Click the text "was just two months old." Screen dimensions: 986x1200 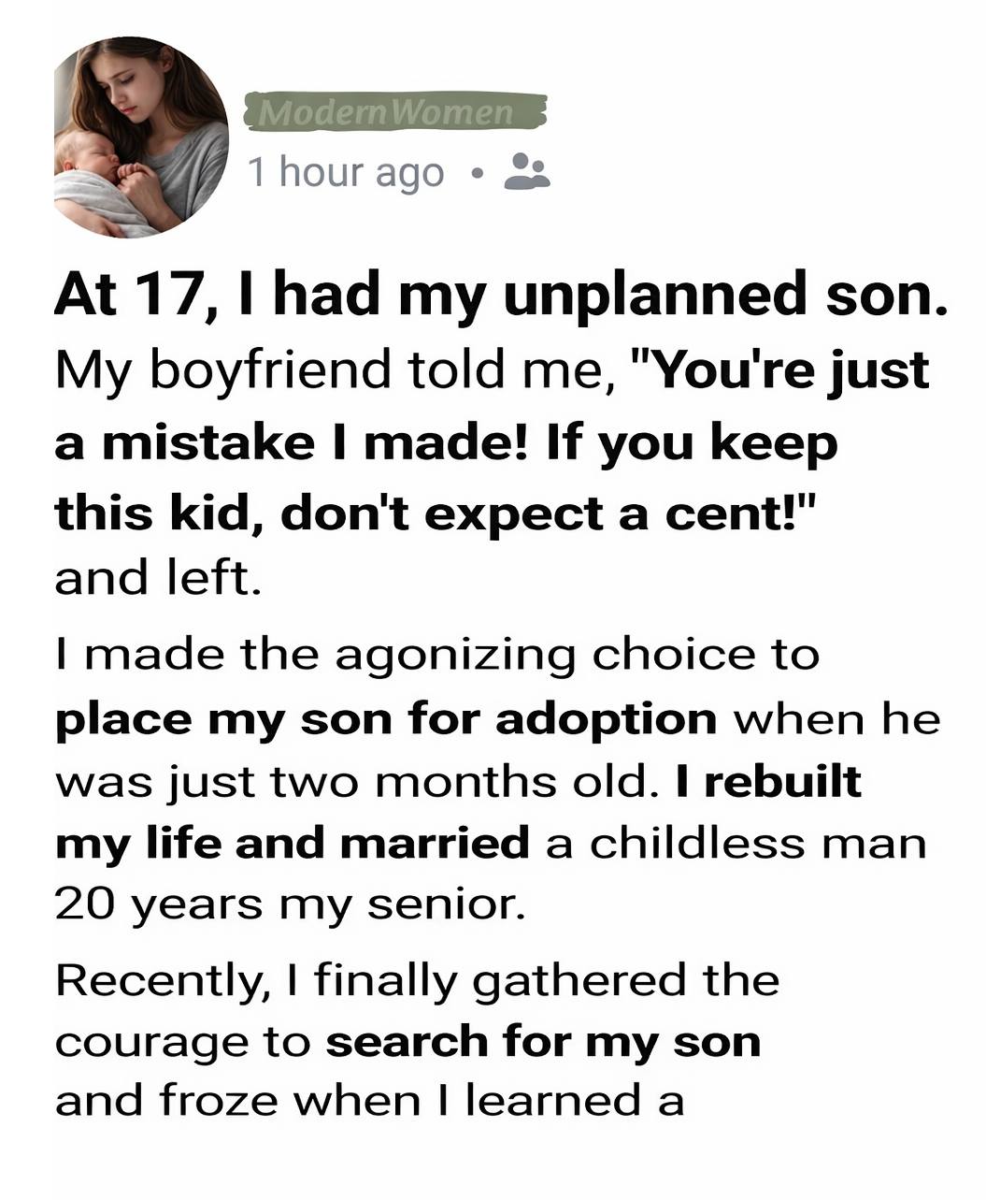pos(350,781)
